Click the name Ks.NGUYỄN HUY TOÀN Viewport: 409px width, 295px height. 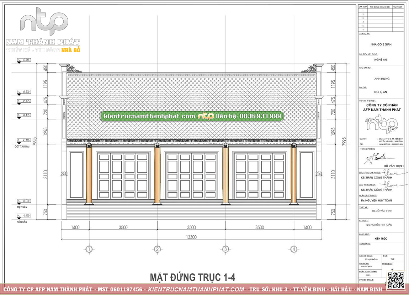coord(376,200)
